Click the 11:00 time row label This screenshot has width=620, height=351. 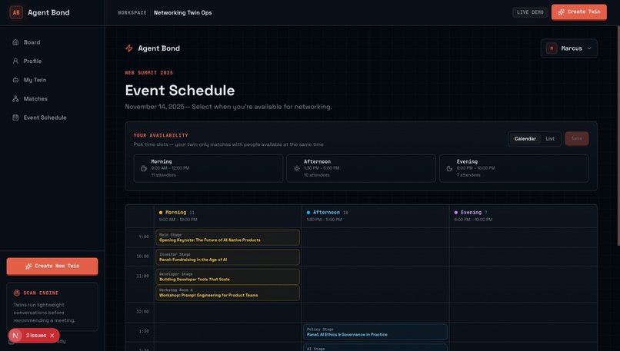pyautogui.click(x=143, y=276)
